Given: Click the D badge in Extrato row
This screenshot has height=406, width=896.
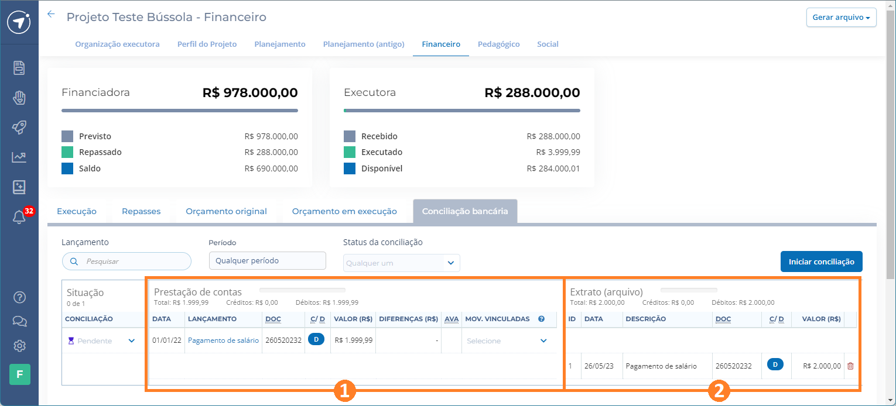Looking at the screenshot, I should point(775,364).
